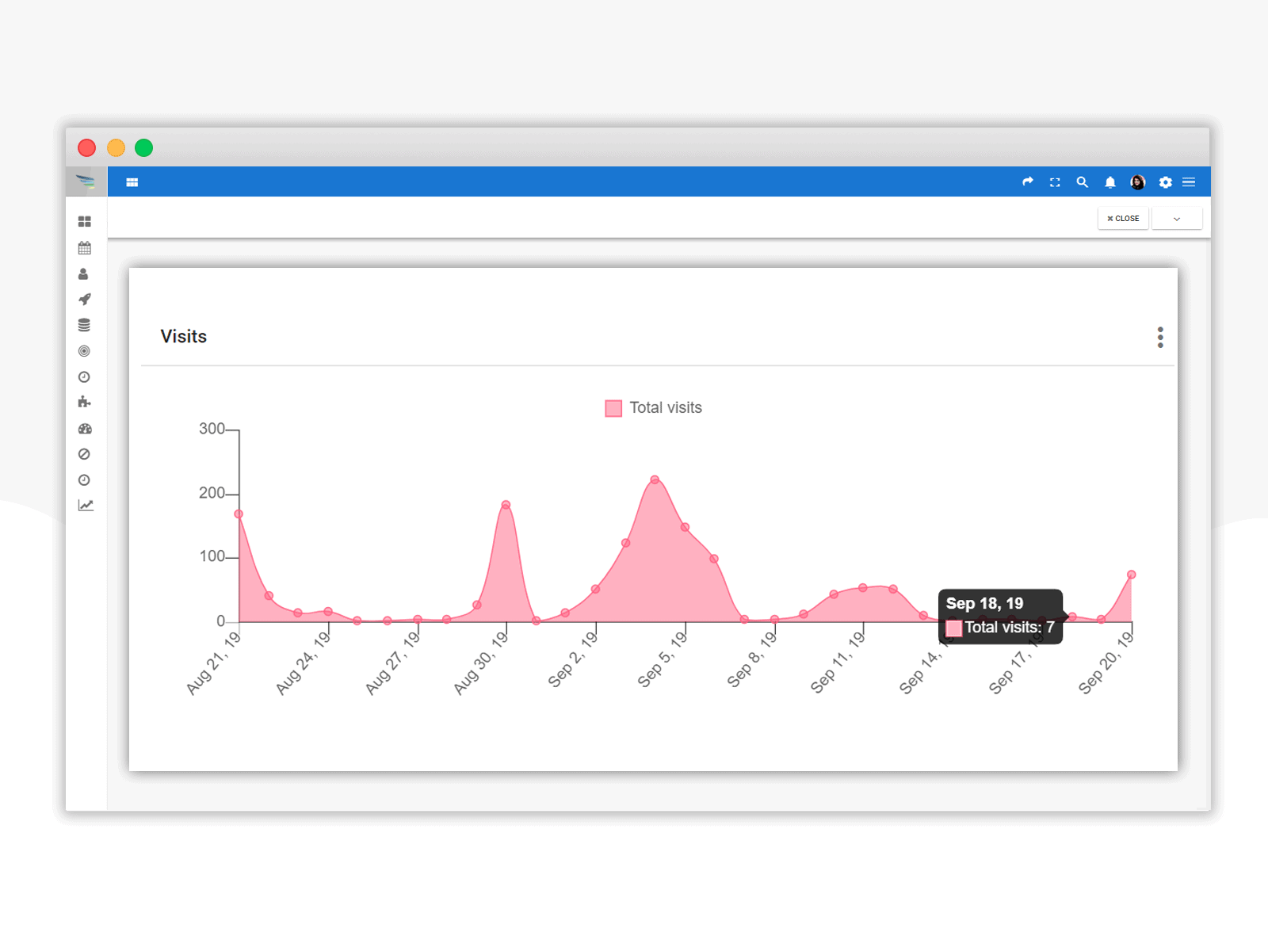This screenshot has width=1268, height=951.
Task: Open the user avatar profile menu
Action: 1138,182
